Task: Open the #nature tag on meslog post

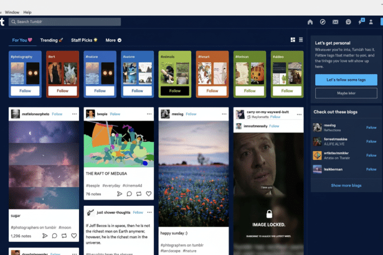Action: coord(189,251)
